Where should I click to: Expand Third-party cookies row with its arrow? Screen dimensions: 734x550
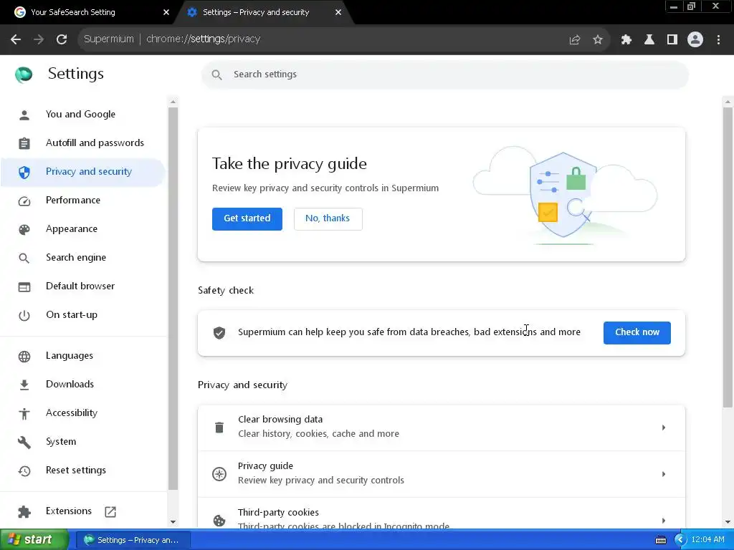(x=664, y=520)
